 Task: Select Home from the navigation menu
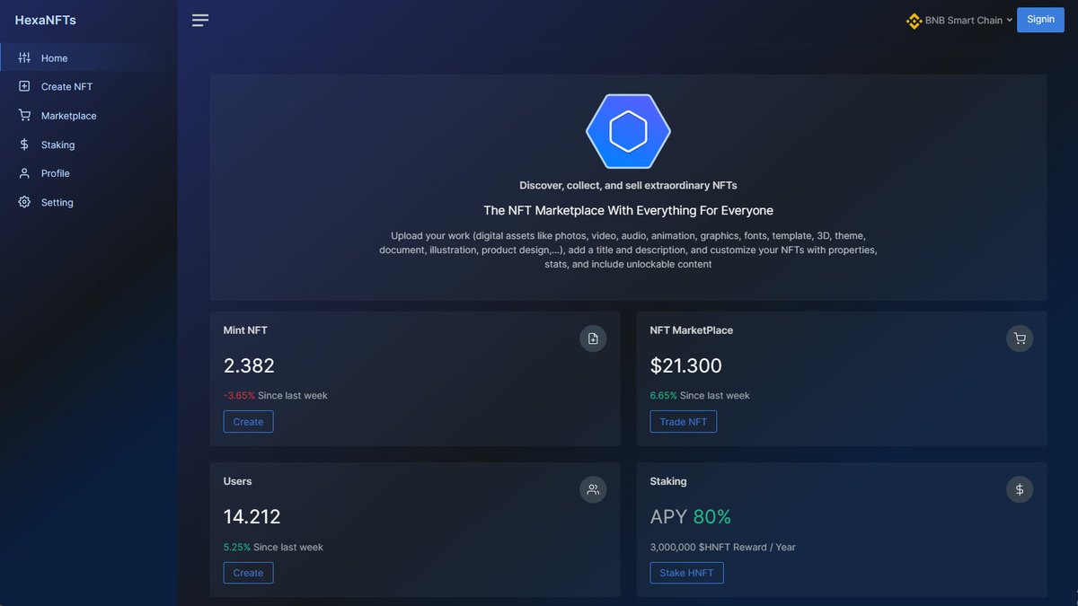coord(54,57)
